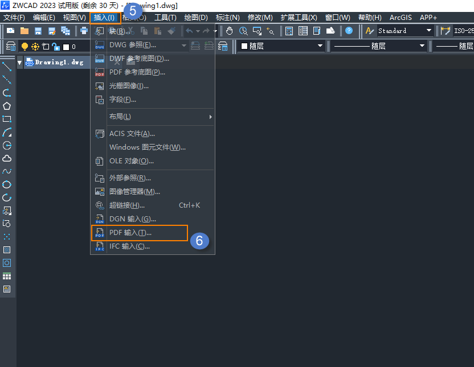Click the Save As icon with pencil
Screen dimensions: 474x367
(x=52, y=31)
